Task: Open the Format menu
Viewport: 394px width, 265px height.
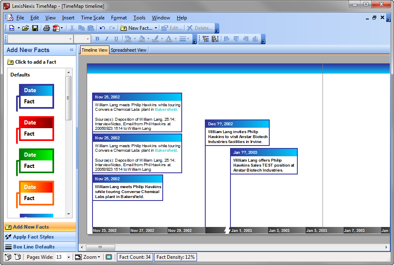Action: tap(119, 18)
